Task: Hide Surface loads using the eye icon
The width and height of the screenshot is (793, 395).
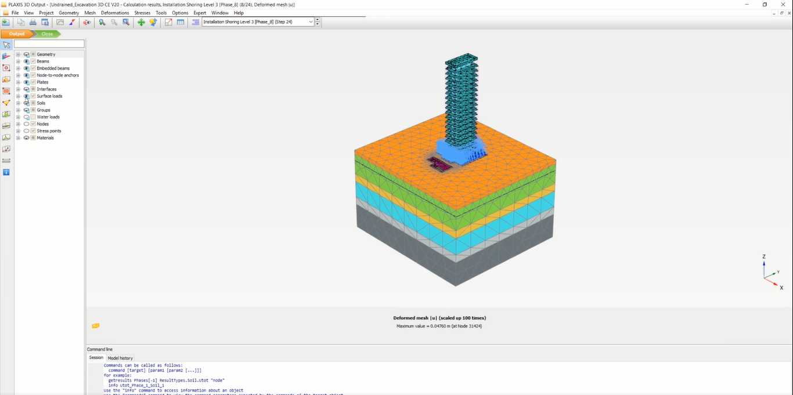Action: [x=26, y=96]
